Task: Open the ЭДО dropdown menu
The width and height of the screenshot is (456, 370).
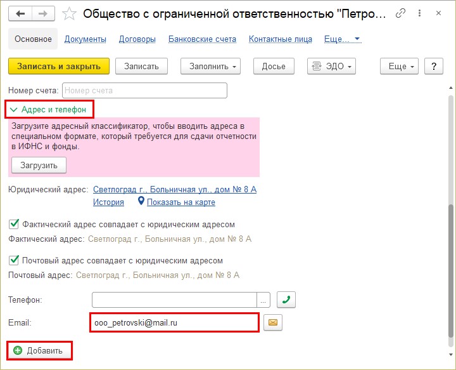Action: 331,66
